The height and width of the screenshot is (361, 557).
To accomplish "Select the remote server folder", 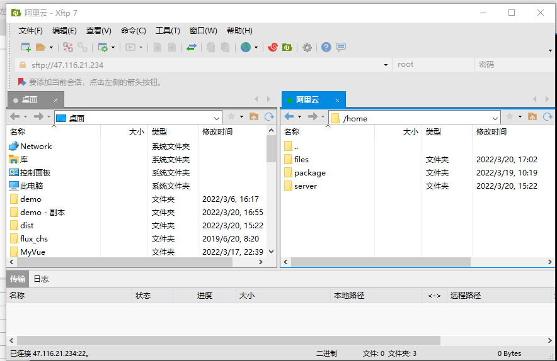I will pos(306,186).
